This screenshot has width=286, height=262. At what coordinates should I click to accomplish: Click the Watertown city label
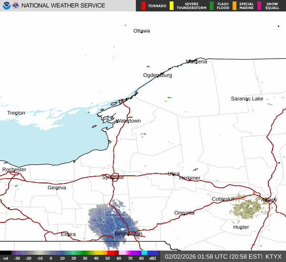(128, 121)
